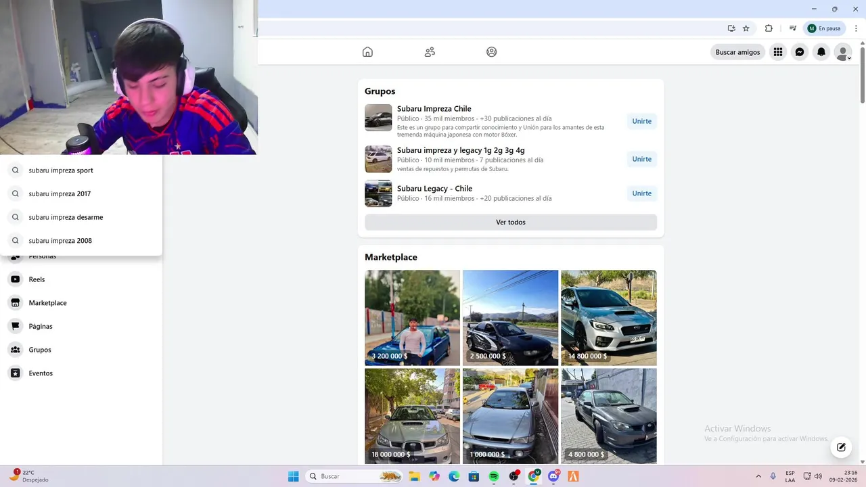Open Spotify from taskbar
This screenshot has height=487, width=866.
(x=494, y=476)
